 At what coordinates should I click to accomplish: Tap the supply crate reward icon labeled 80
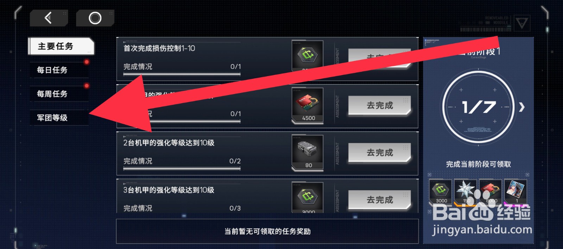[x=308, y=152]
